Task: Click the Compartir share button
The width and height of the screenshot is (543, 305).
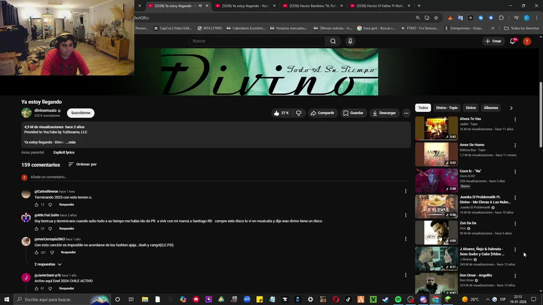Action: click(x=322, y=113)
